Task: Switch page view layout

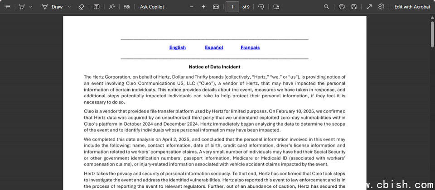Action: tap(276, 7)
